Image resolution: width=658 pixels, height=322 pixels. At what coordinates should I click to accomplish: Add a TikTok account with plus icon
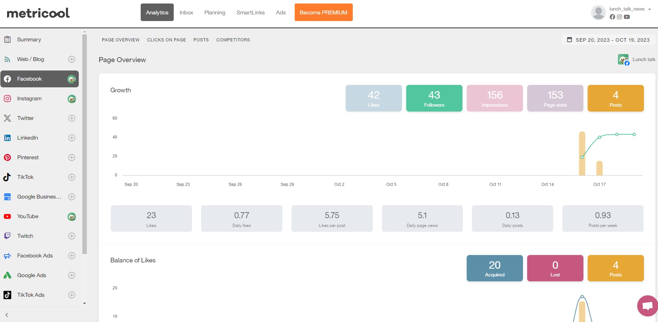pyautogui.click(x=72, y=177)
